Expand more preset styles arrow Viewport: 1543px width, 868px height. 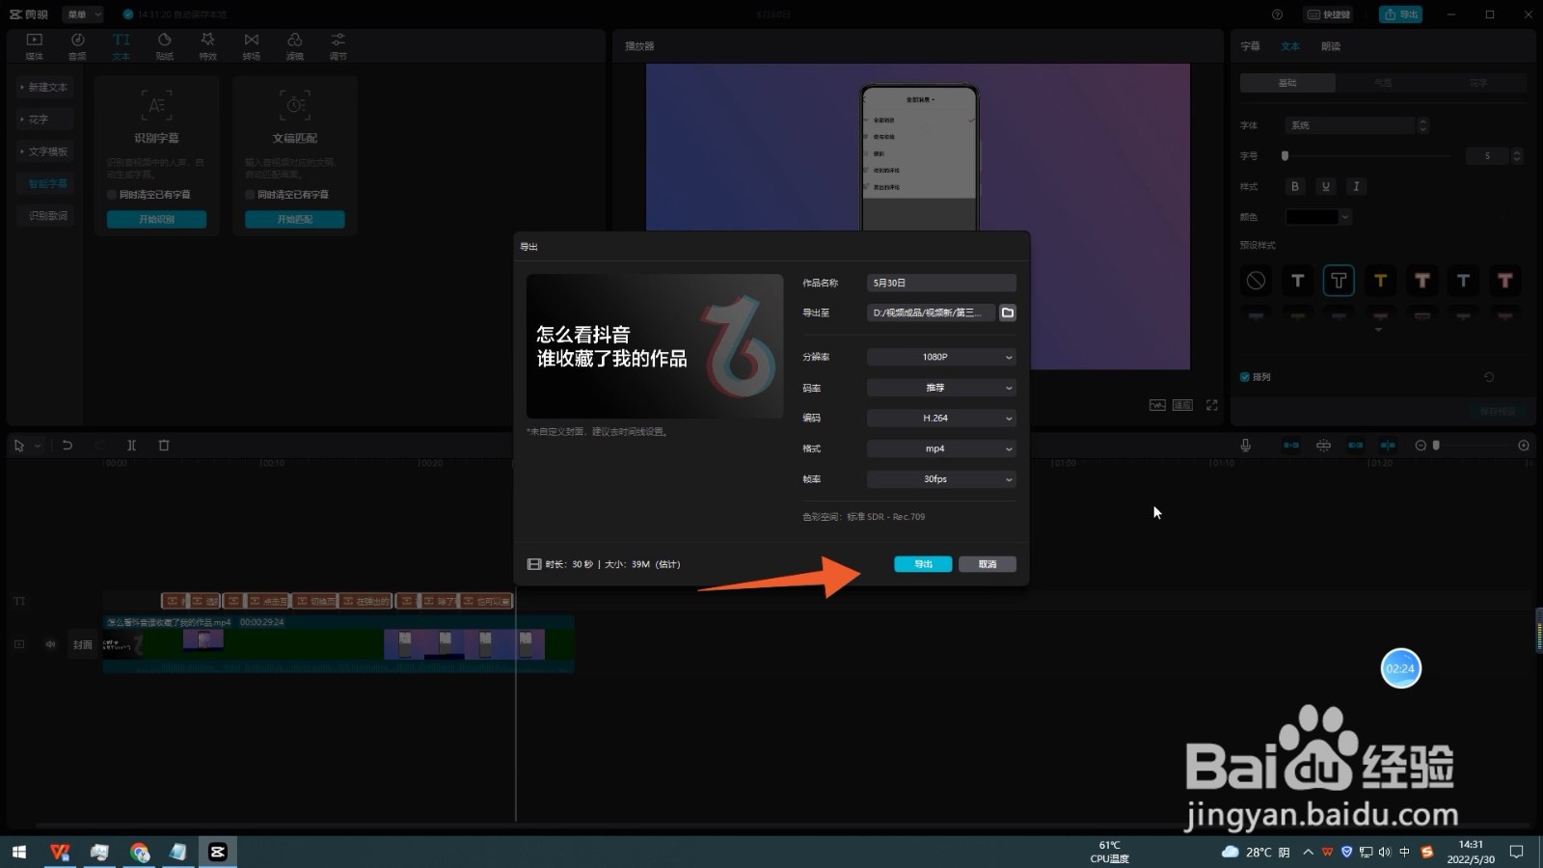pos(1378,330)
